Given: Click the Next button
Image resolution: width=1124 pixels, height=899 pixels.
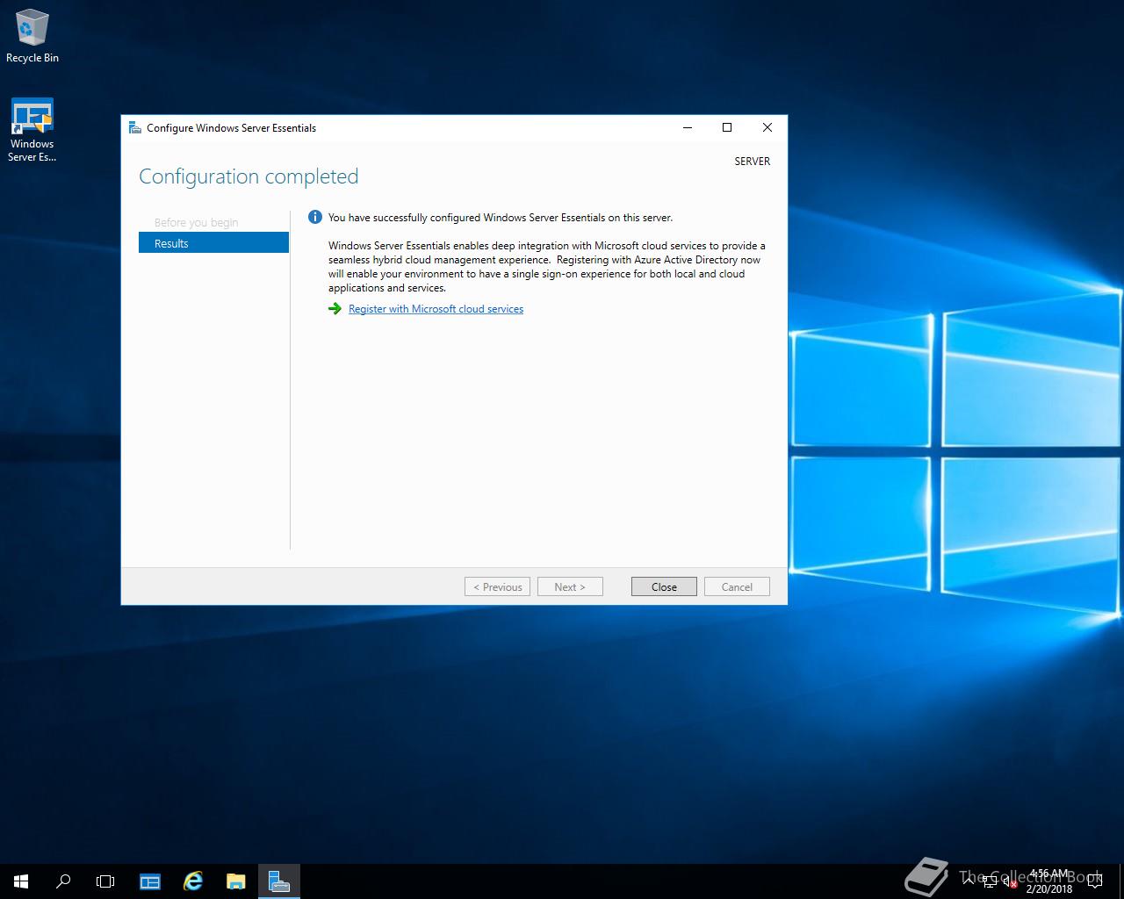Looking at the screenshot, I should [x=570, y=586].
